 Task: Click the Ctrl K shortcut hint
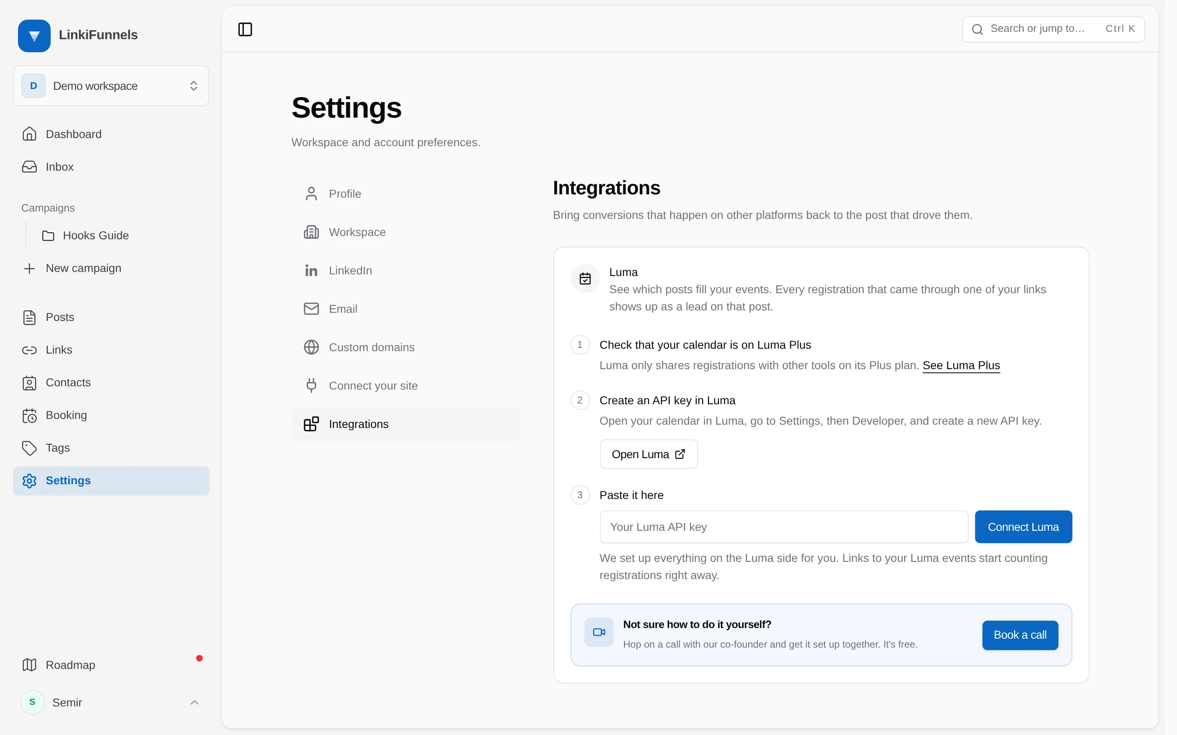click(1120, 29)
